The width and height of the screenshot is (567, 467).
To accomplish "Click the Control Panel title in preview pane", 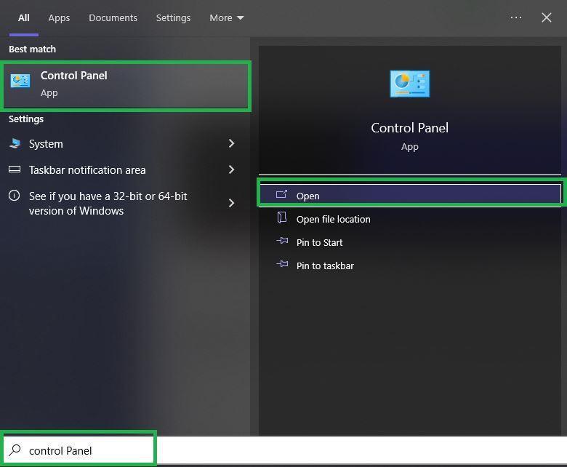I will (410, 128).
